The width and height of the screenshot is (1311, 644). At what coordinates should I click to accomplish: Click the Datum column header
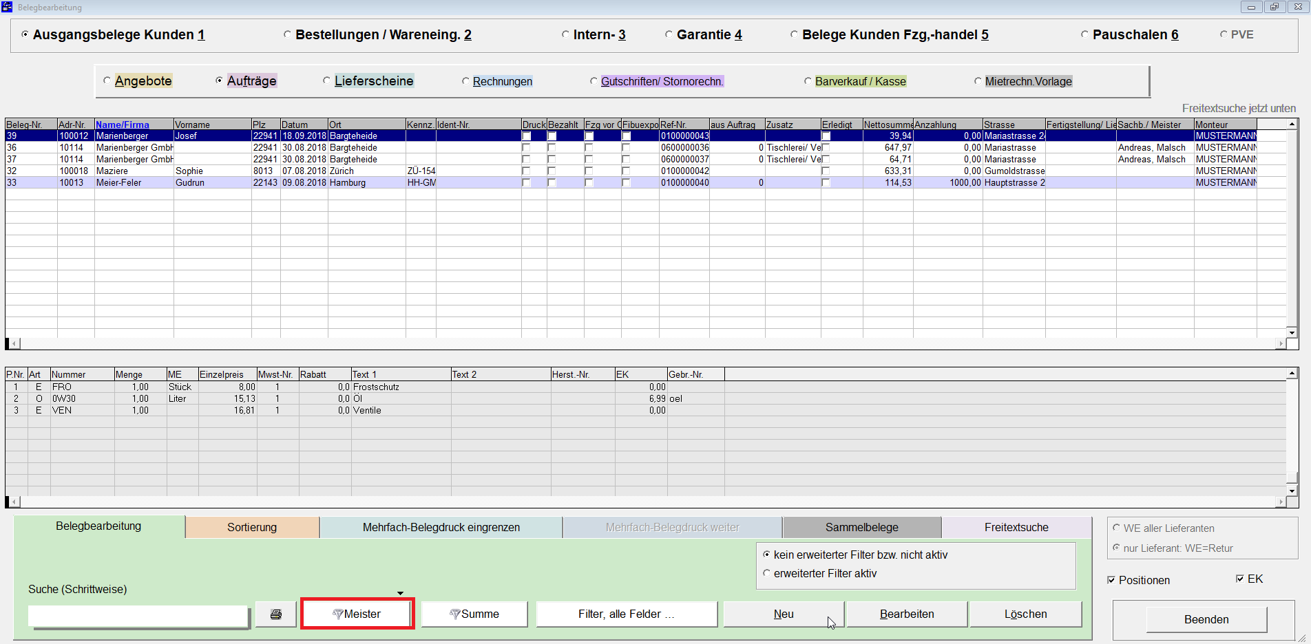pyautogui.click(x=304, y=125)
